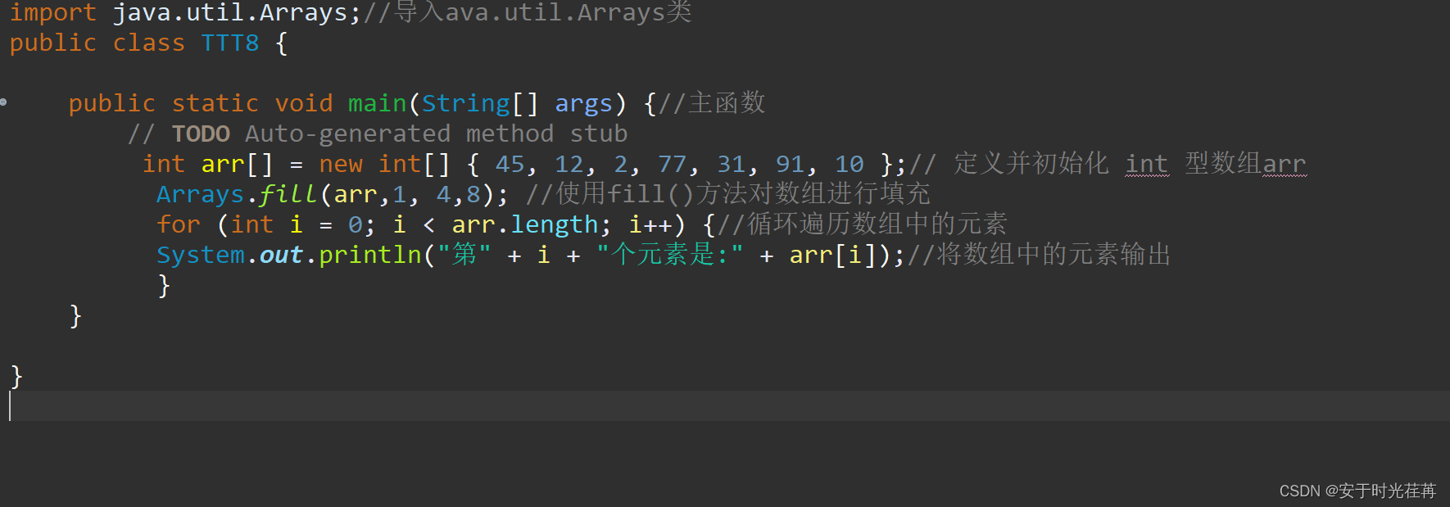Click the Arrays class name before fill
Image resolution: width=1450 pixels, height=507 pixels.
click(201, 194)
